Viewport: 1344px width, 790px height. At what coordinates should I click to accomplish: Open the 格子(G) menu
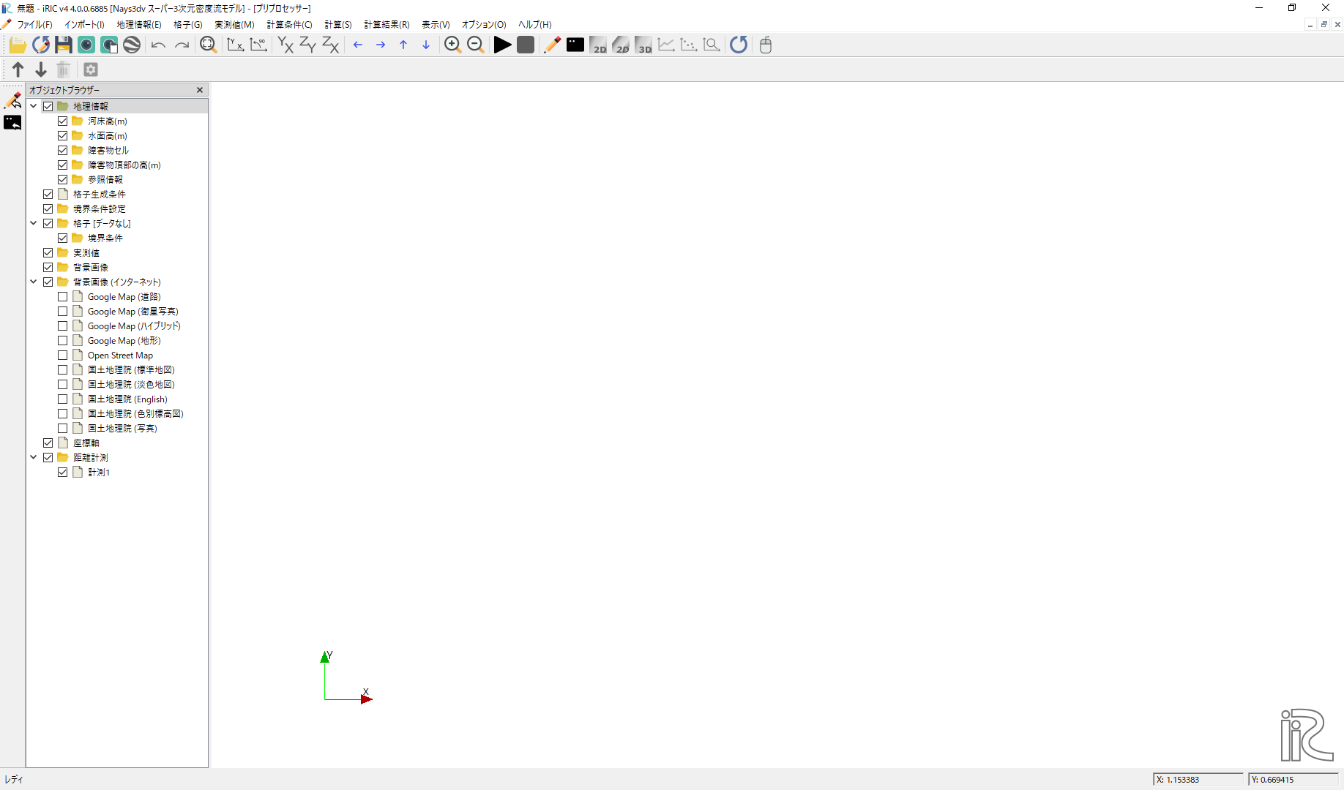(x=188, y=25)
